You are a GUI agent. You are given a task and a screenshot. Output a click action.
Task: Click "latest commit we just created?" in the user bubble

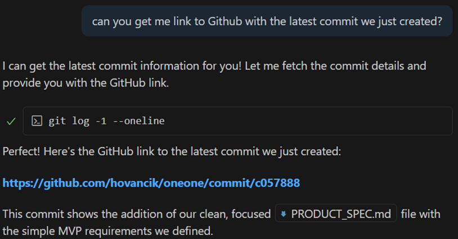pos(371,21)
